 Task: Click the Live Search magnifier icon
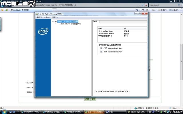tap(179, 5)
